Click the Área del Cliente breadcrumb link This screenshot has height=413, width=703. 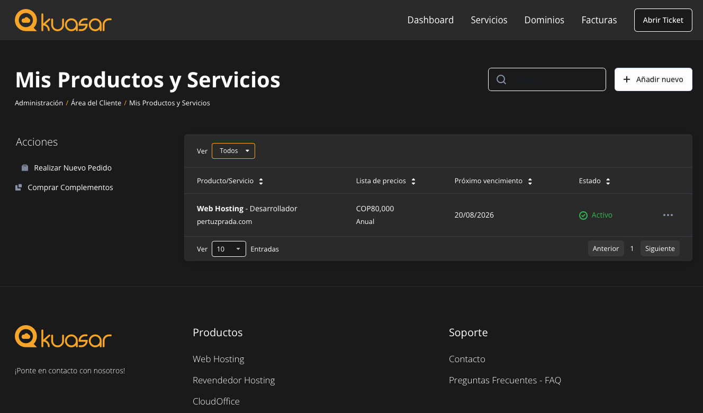[x=96, y=103]
